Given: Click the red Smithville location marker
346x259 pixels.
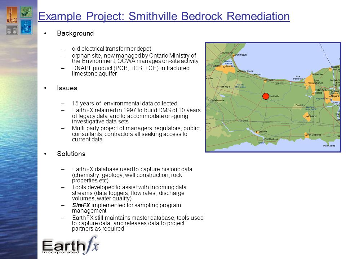Looking at the screenshot, I should point(266,96).
